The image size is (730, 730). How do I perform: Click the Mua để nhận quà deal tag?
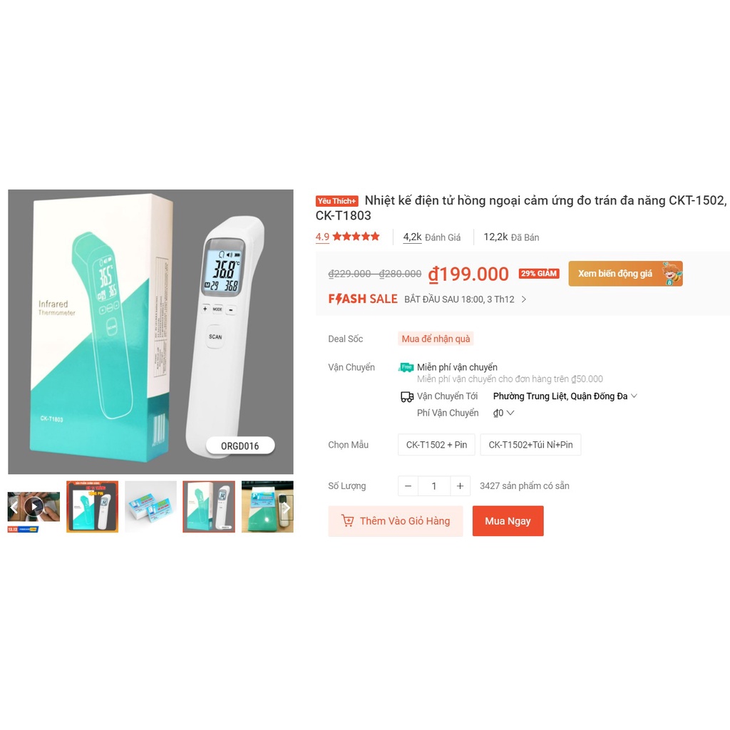[436, 339]
